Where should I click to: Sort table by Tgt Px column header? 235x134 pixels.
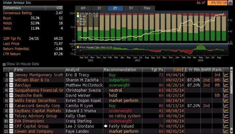(153, 70)
